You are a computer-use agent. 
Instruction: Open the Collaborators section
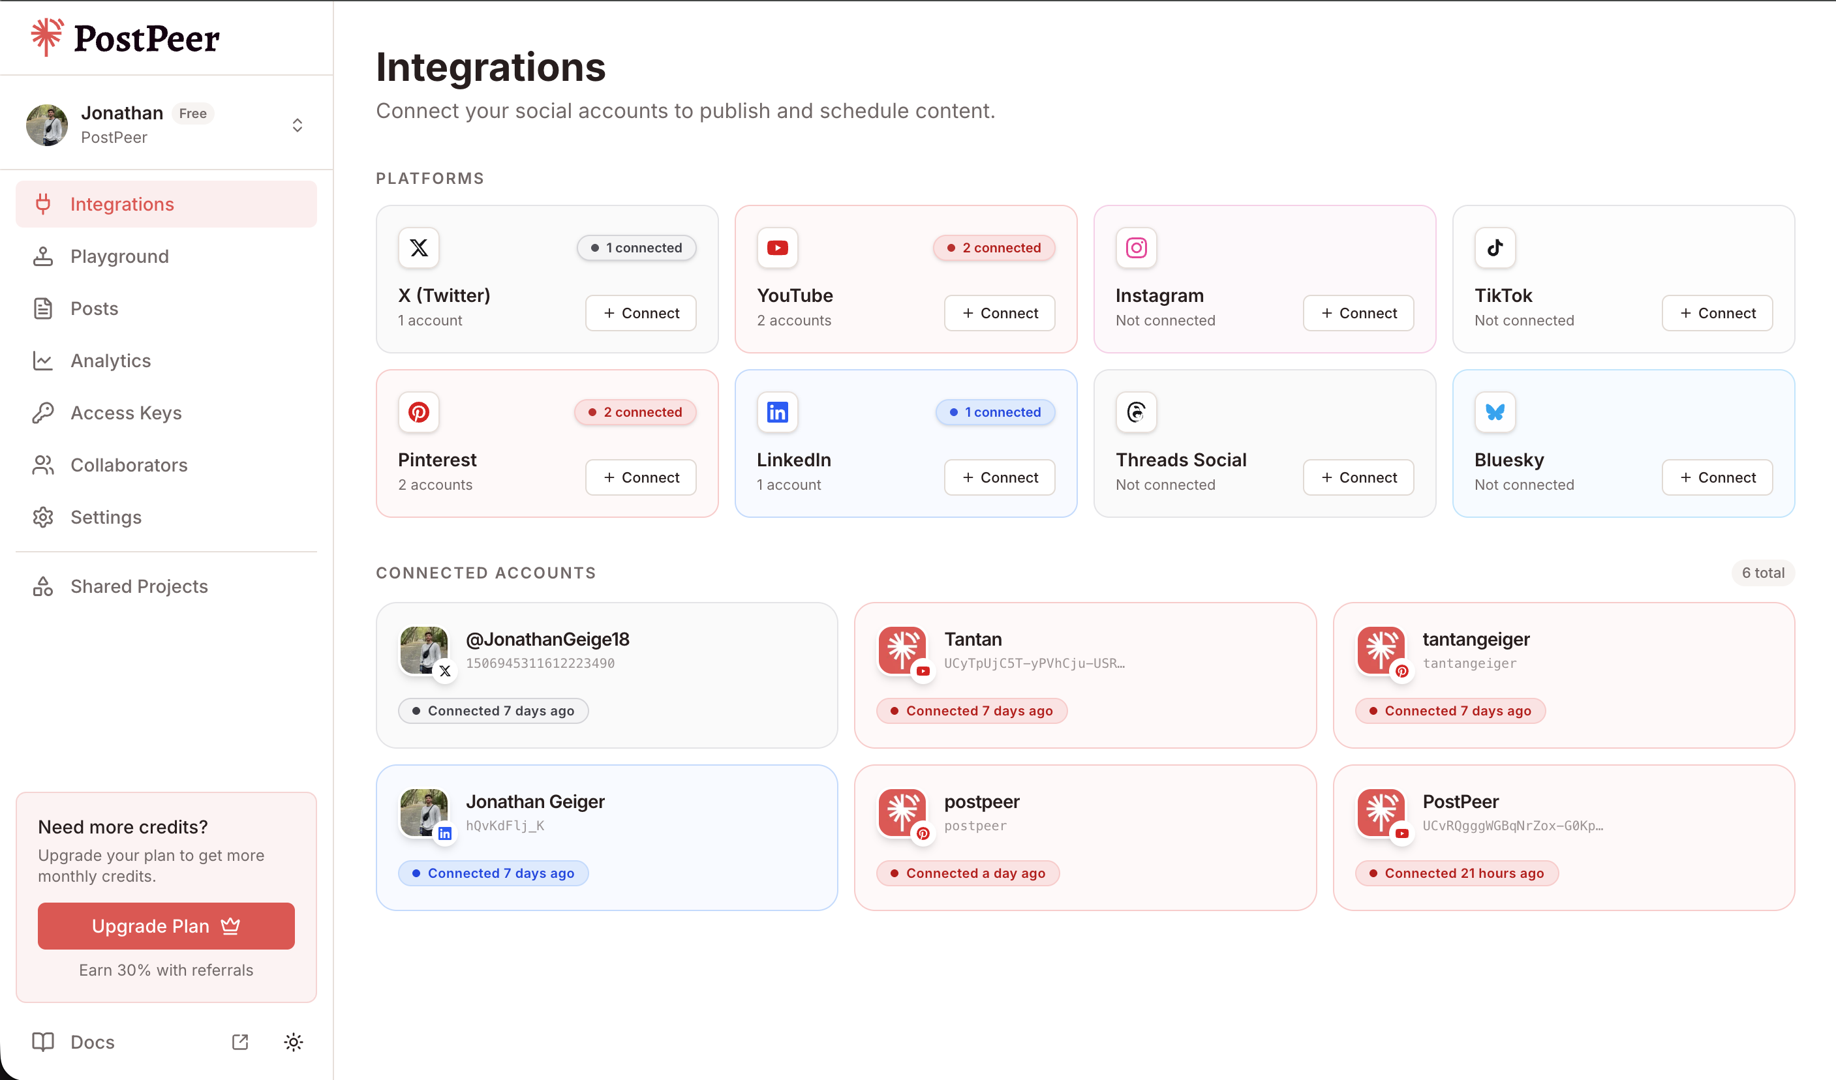click(x=129, y=464)
